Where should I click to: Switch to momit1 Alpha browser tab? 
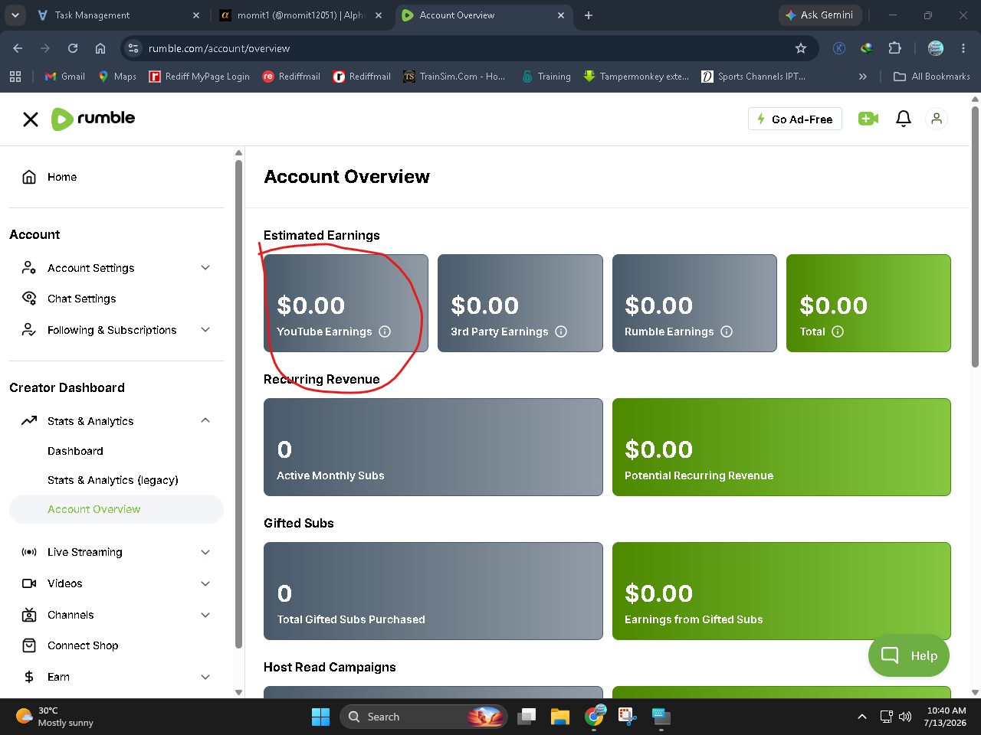click(300, 15)
